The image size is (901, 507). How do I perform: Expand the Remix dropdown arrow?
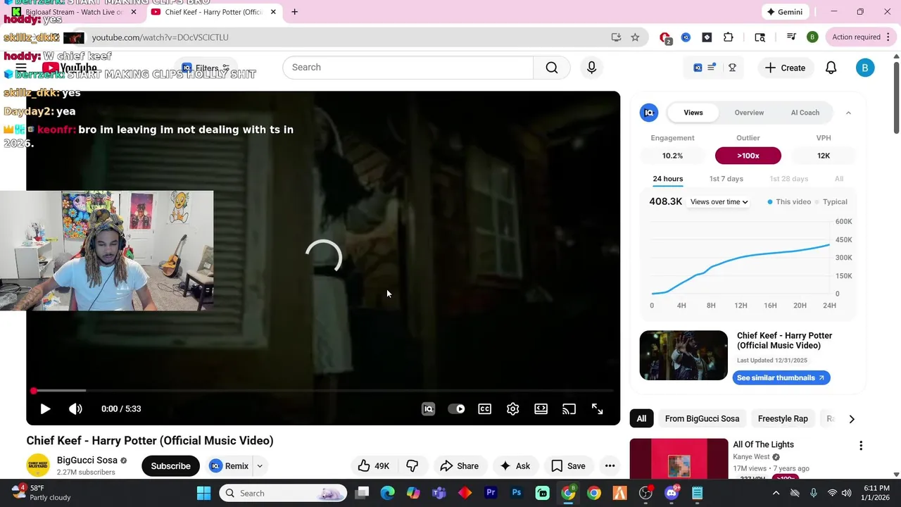pos(260,465)
